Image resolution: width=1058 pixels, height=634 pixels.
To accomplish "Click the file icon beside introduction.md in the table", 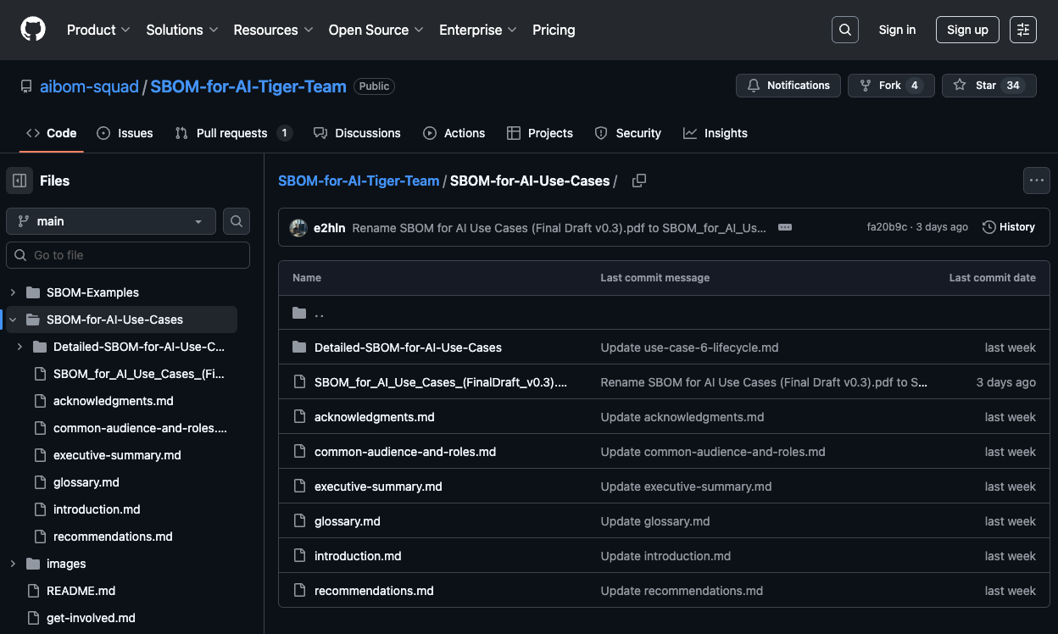I will [299, 556].
